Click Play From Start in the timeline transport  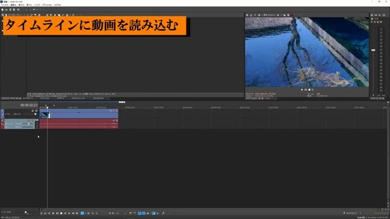coord(49,214)
